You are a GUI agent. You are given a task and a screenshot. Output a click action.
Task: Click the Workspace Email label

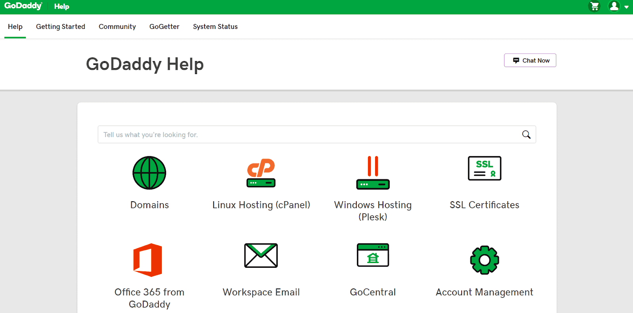261,292
